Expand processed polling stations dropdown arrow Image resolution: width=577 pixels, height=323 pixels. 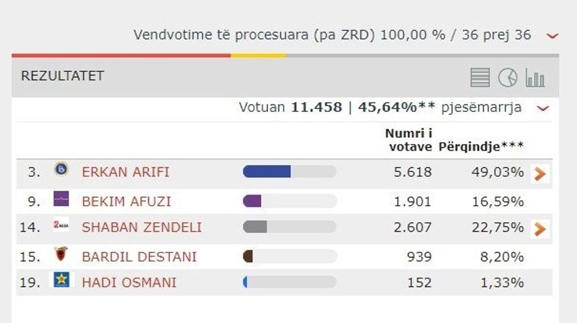[552, 36]
